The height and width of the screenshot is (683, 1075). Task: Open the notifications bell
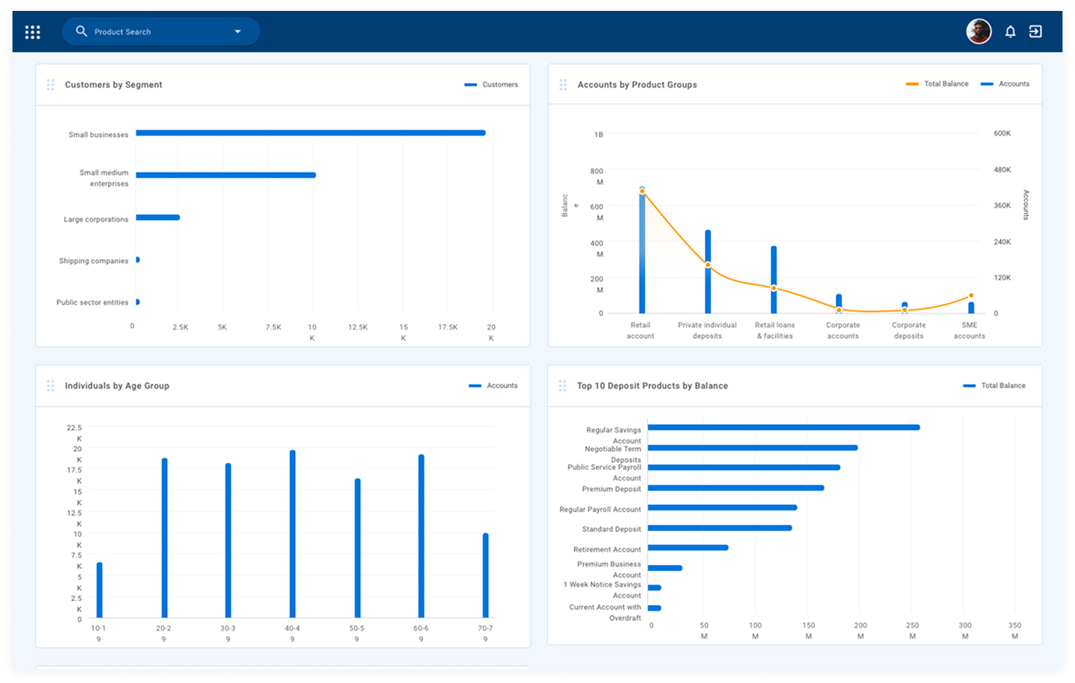pyautogui.click(x=1010, y=32)
